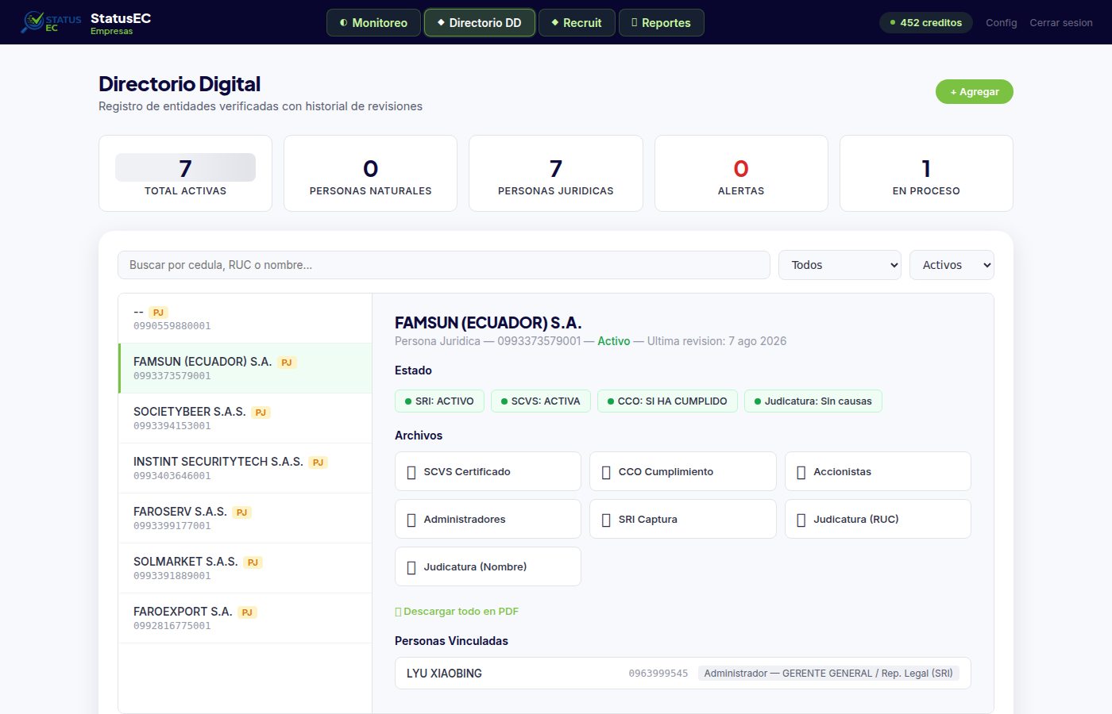The height and width of the screenshot is (714, 1112).
Task: Click the PJ badge next to FAROEXPORT
Action: click(247, 612)
